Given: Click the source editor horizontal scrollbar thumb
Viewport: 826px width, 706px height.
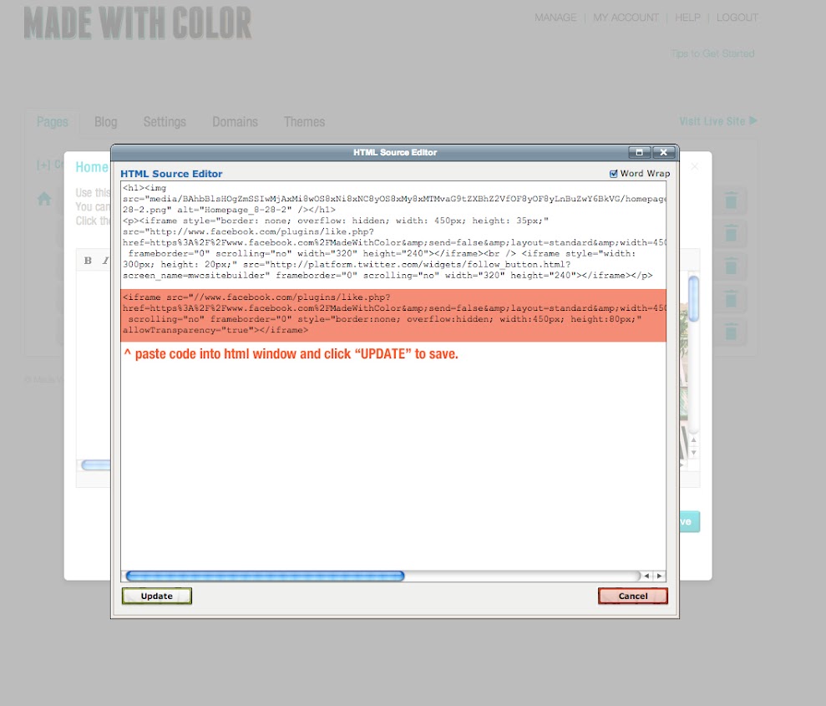Looking at the screenshot, I should point(265,576).
